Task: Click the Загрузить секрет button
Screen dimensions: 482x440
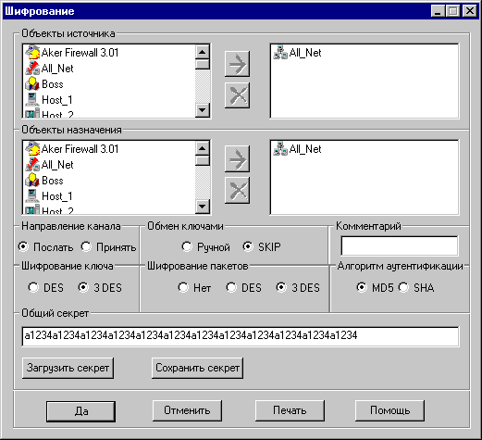Action: [x=68, y=368]
